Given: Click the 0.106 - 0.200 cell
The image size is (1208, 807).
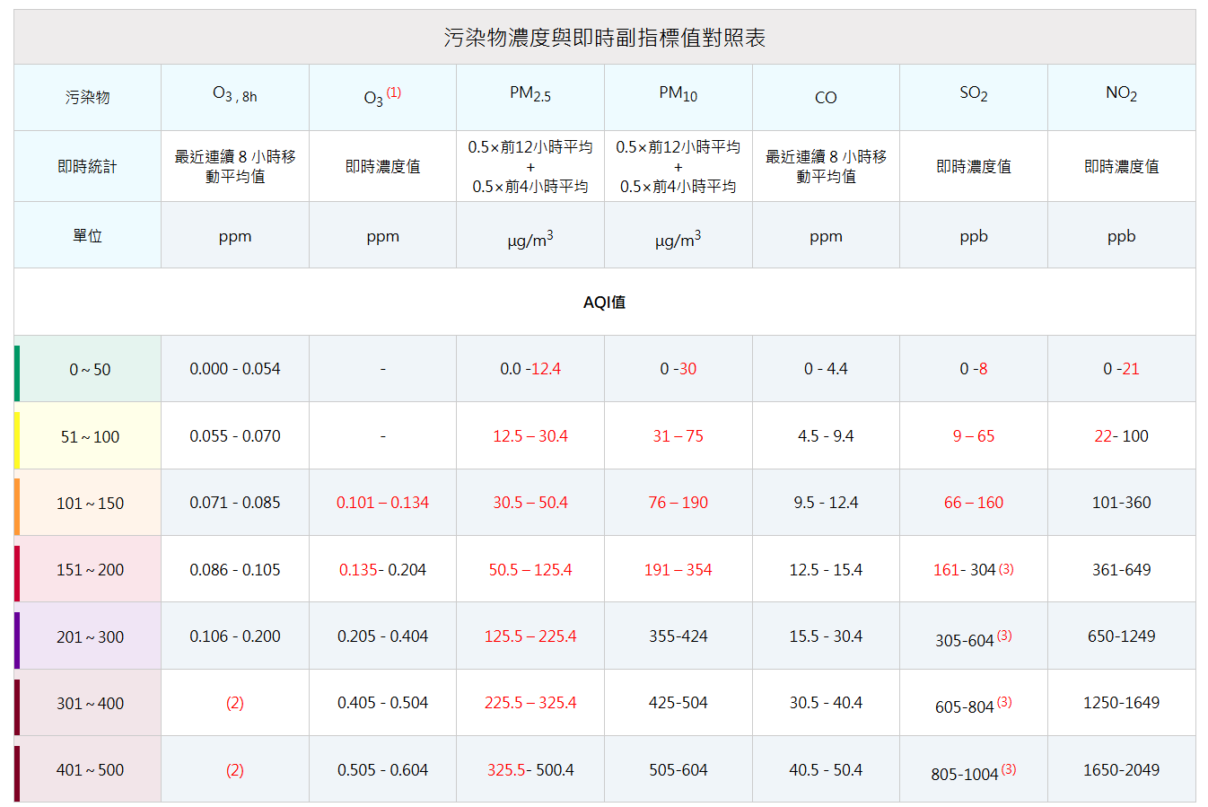Looking at the screenshot, I should tap(235, 636).
